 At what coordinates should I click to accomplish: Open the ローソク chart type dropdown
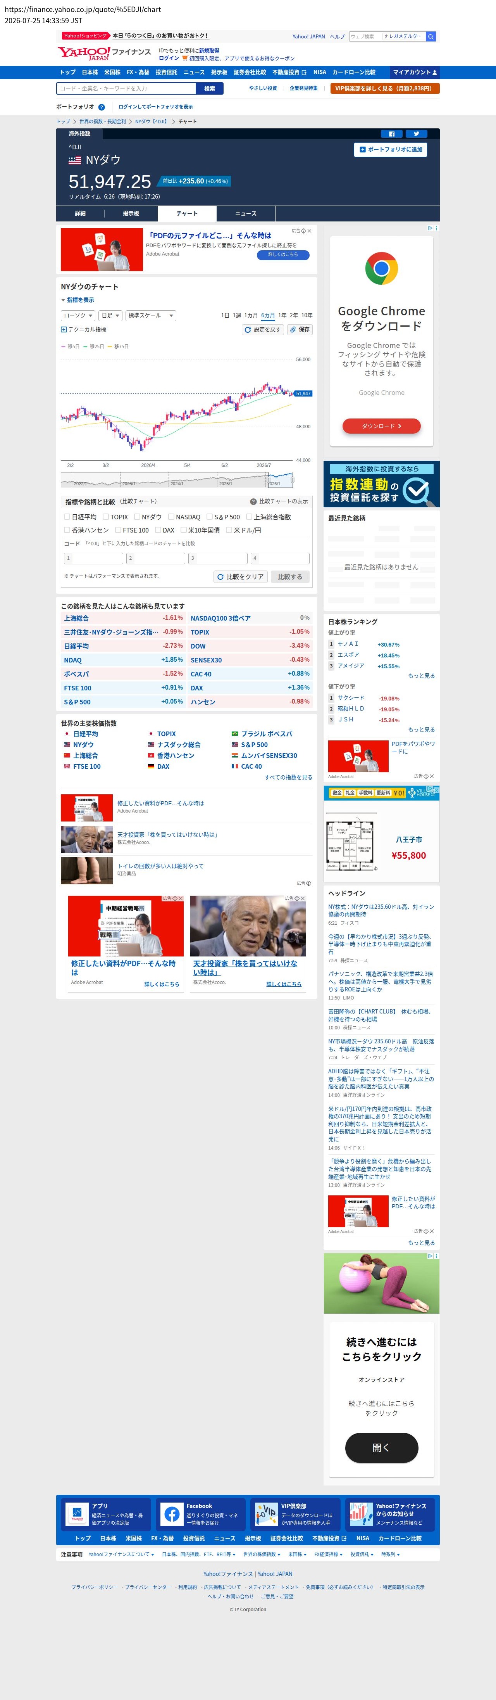pos(78,315)
